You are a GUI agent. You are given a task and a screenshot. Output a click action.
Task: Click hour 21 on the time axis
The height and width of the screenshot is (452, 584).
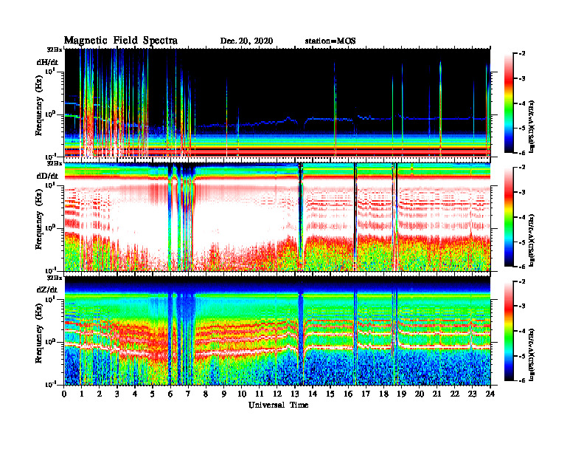tap(437, 394)
